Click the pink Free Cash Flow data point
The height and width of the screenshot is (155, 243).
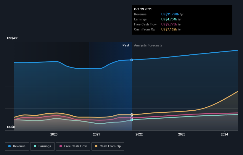click(132, 118)
